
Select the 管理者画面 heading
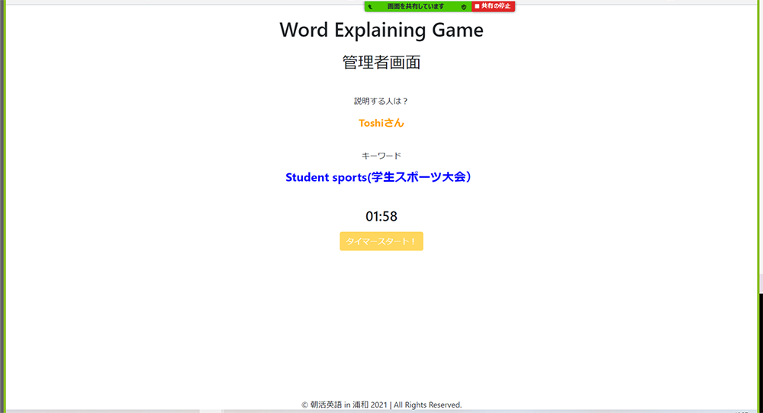tap(381, 63)
